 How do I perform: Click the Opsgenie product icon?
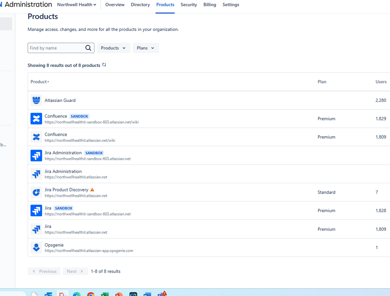pos(36,248)
